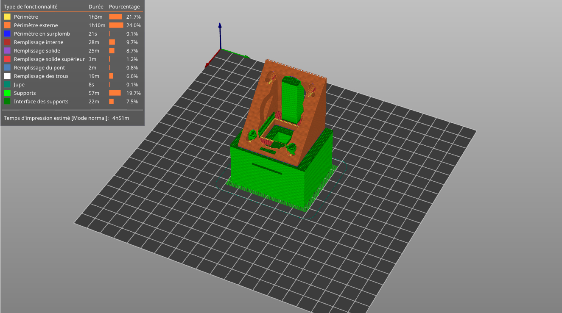Click the 24.0% percentage value
Image resolution: width=562 pixels, height=313 pixels.
coord(134,25)
